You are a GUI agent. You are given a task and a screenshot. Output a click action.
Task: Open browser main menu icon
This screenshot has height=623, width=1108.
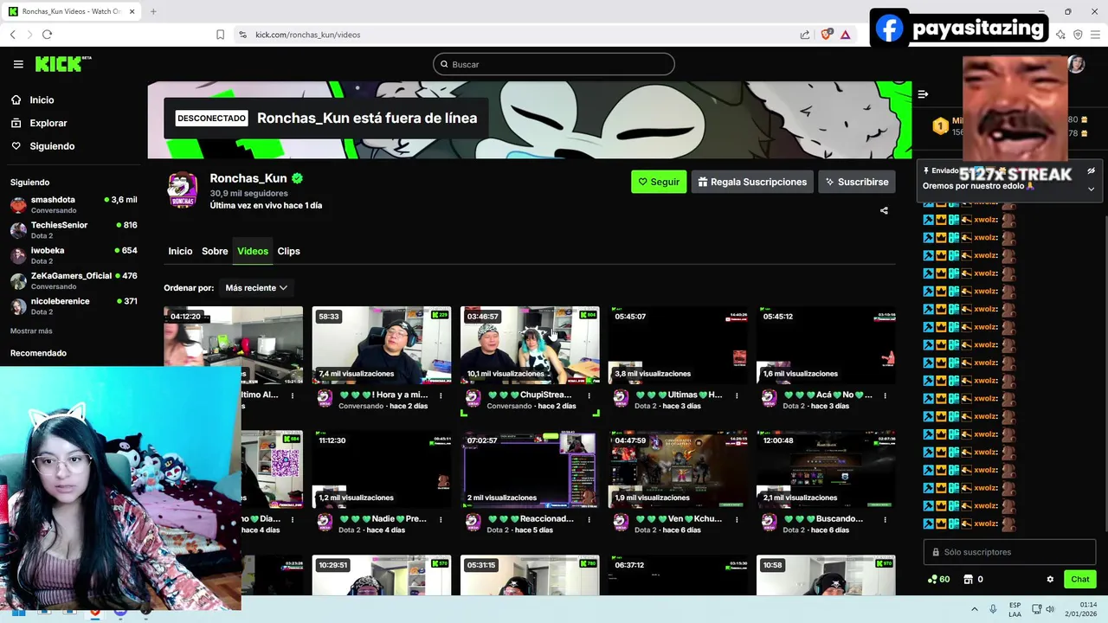click(1095, 35)
